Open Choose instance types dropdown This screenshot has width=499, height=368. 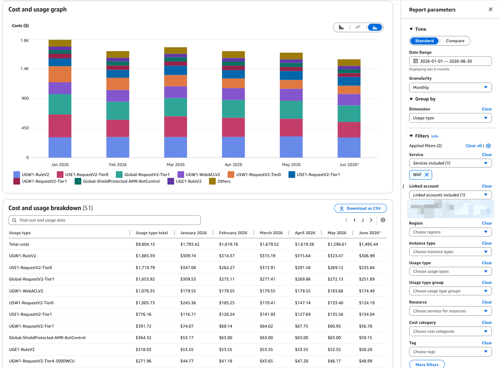pyautogui.click(x=450, y=252)
